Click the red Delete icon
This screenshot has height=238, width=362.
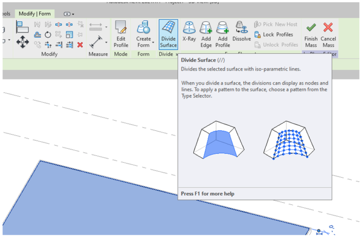pos(80,45)
